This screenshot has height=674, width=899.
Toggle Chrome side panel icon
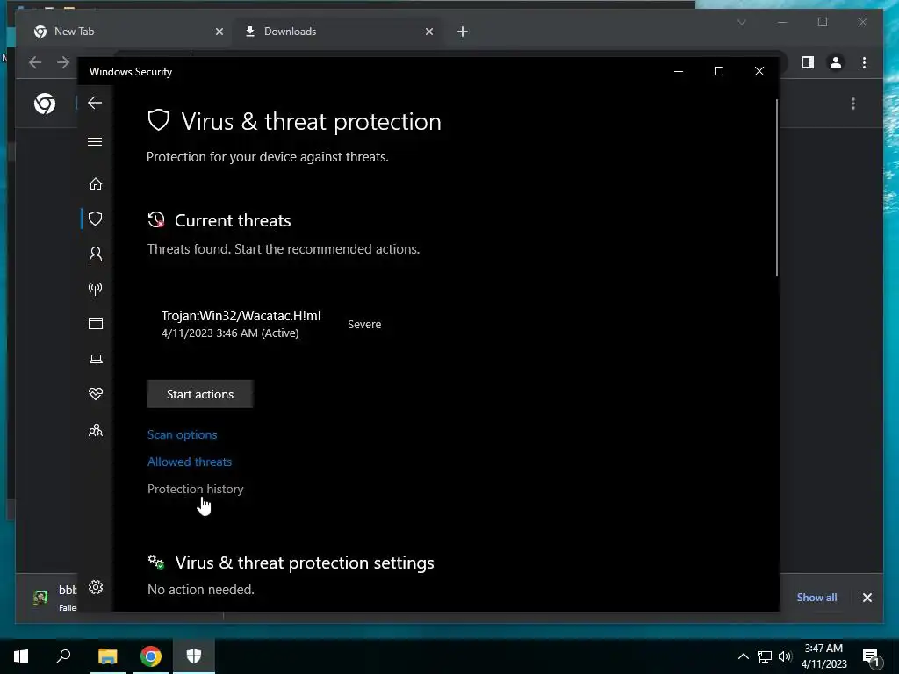point(808,62)
